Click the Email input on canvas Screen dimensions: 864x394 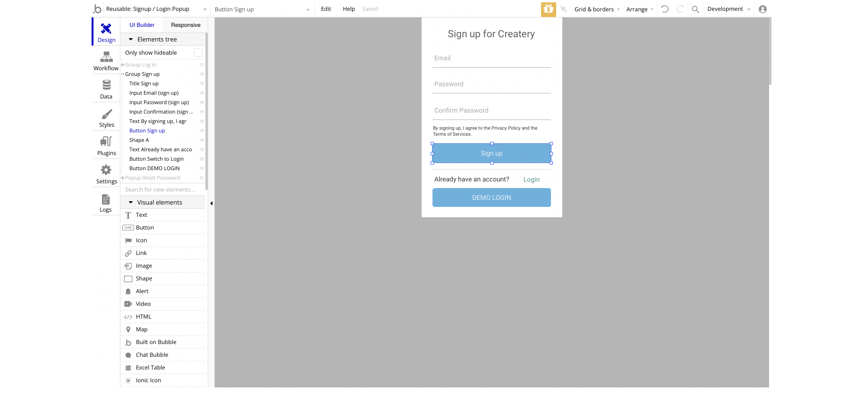[491, 58]
